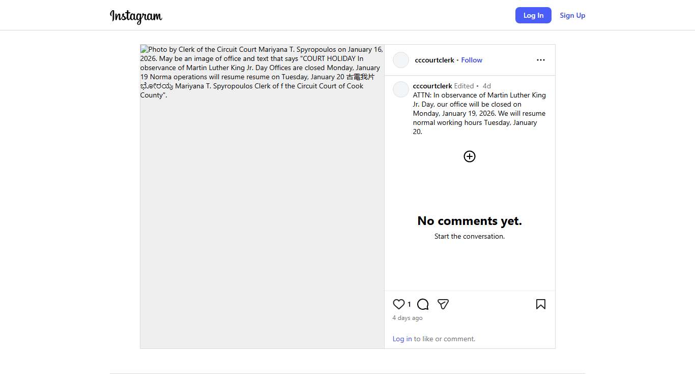Open the Sign Up link
The height and width of the screenshot is (390, 695).
(x=572, y=15)
